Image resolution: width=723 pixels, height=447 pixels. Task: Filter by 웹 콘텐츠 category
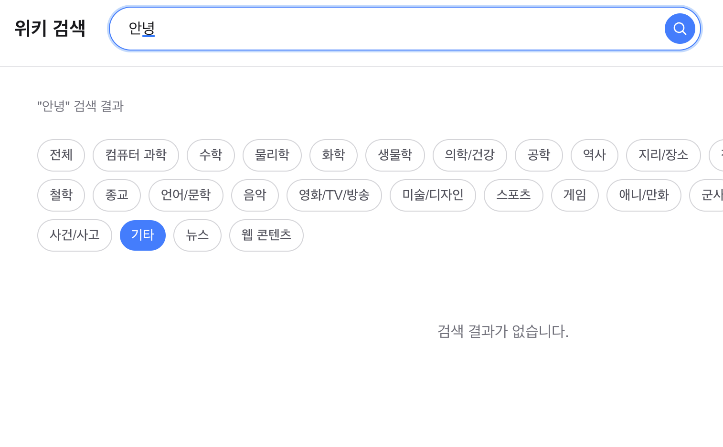click(x=266, y=235)
